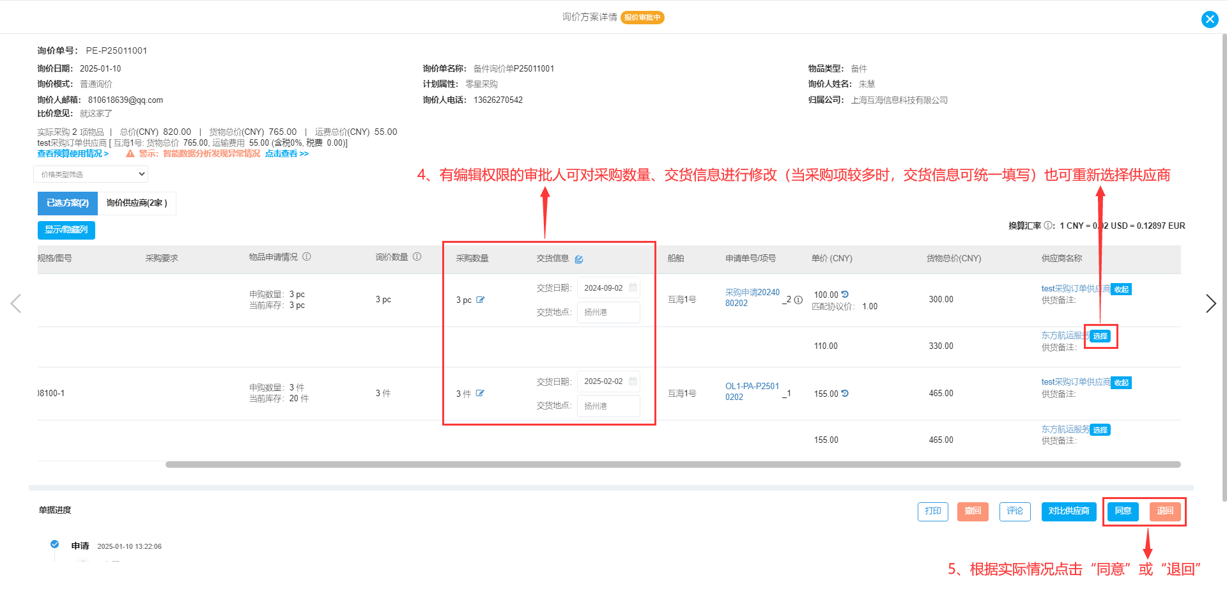Click info icon beside 询价数量 header

[417, 257]
